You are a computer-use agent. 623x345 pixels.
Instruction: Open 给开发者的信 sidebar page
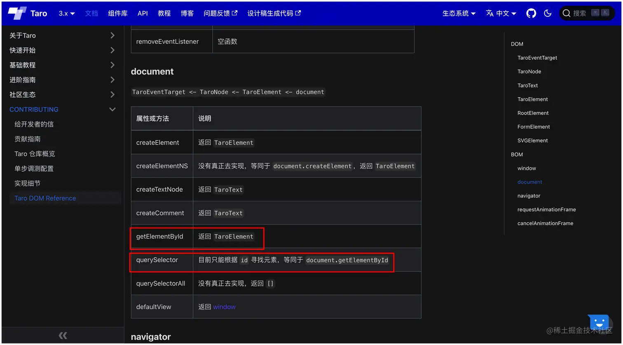pos(34,124)
